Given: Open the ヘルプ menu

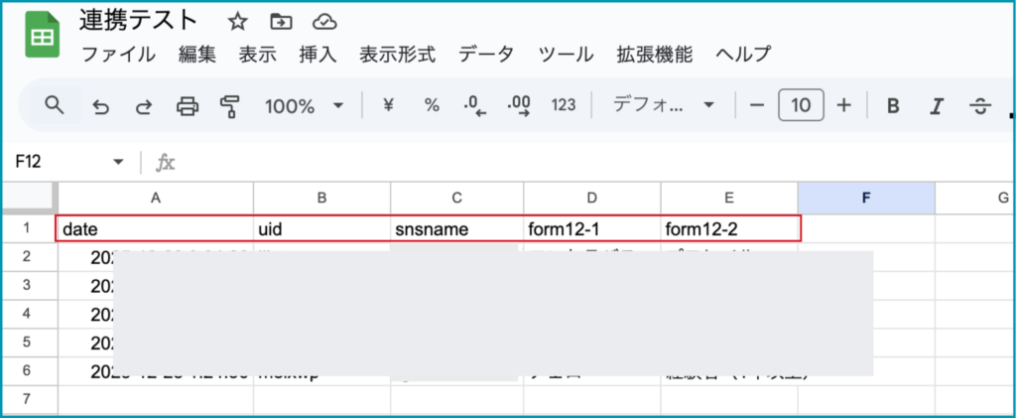Looking at the screenshot, I should (743, 55).
